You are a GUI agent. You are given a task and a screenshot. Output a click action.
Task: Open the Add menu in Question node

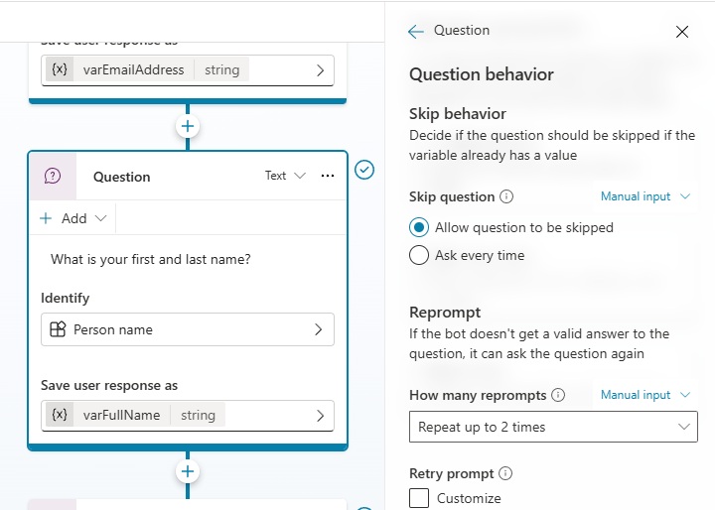tap(75, 218)
